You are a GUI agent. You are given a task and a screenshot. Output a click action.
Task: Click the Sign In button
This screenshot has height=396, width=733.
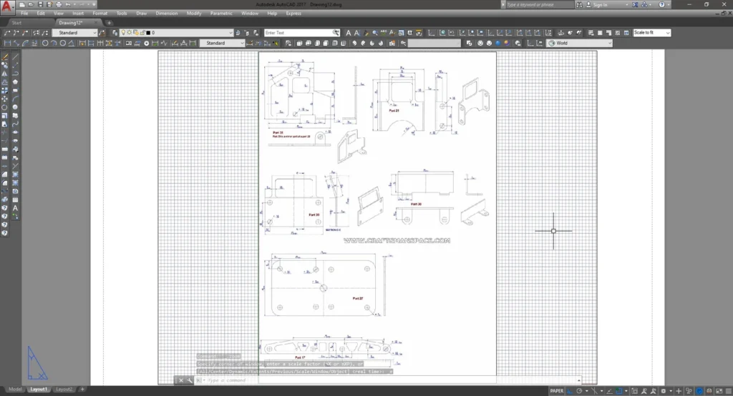point(598,4)
